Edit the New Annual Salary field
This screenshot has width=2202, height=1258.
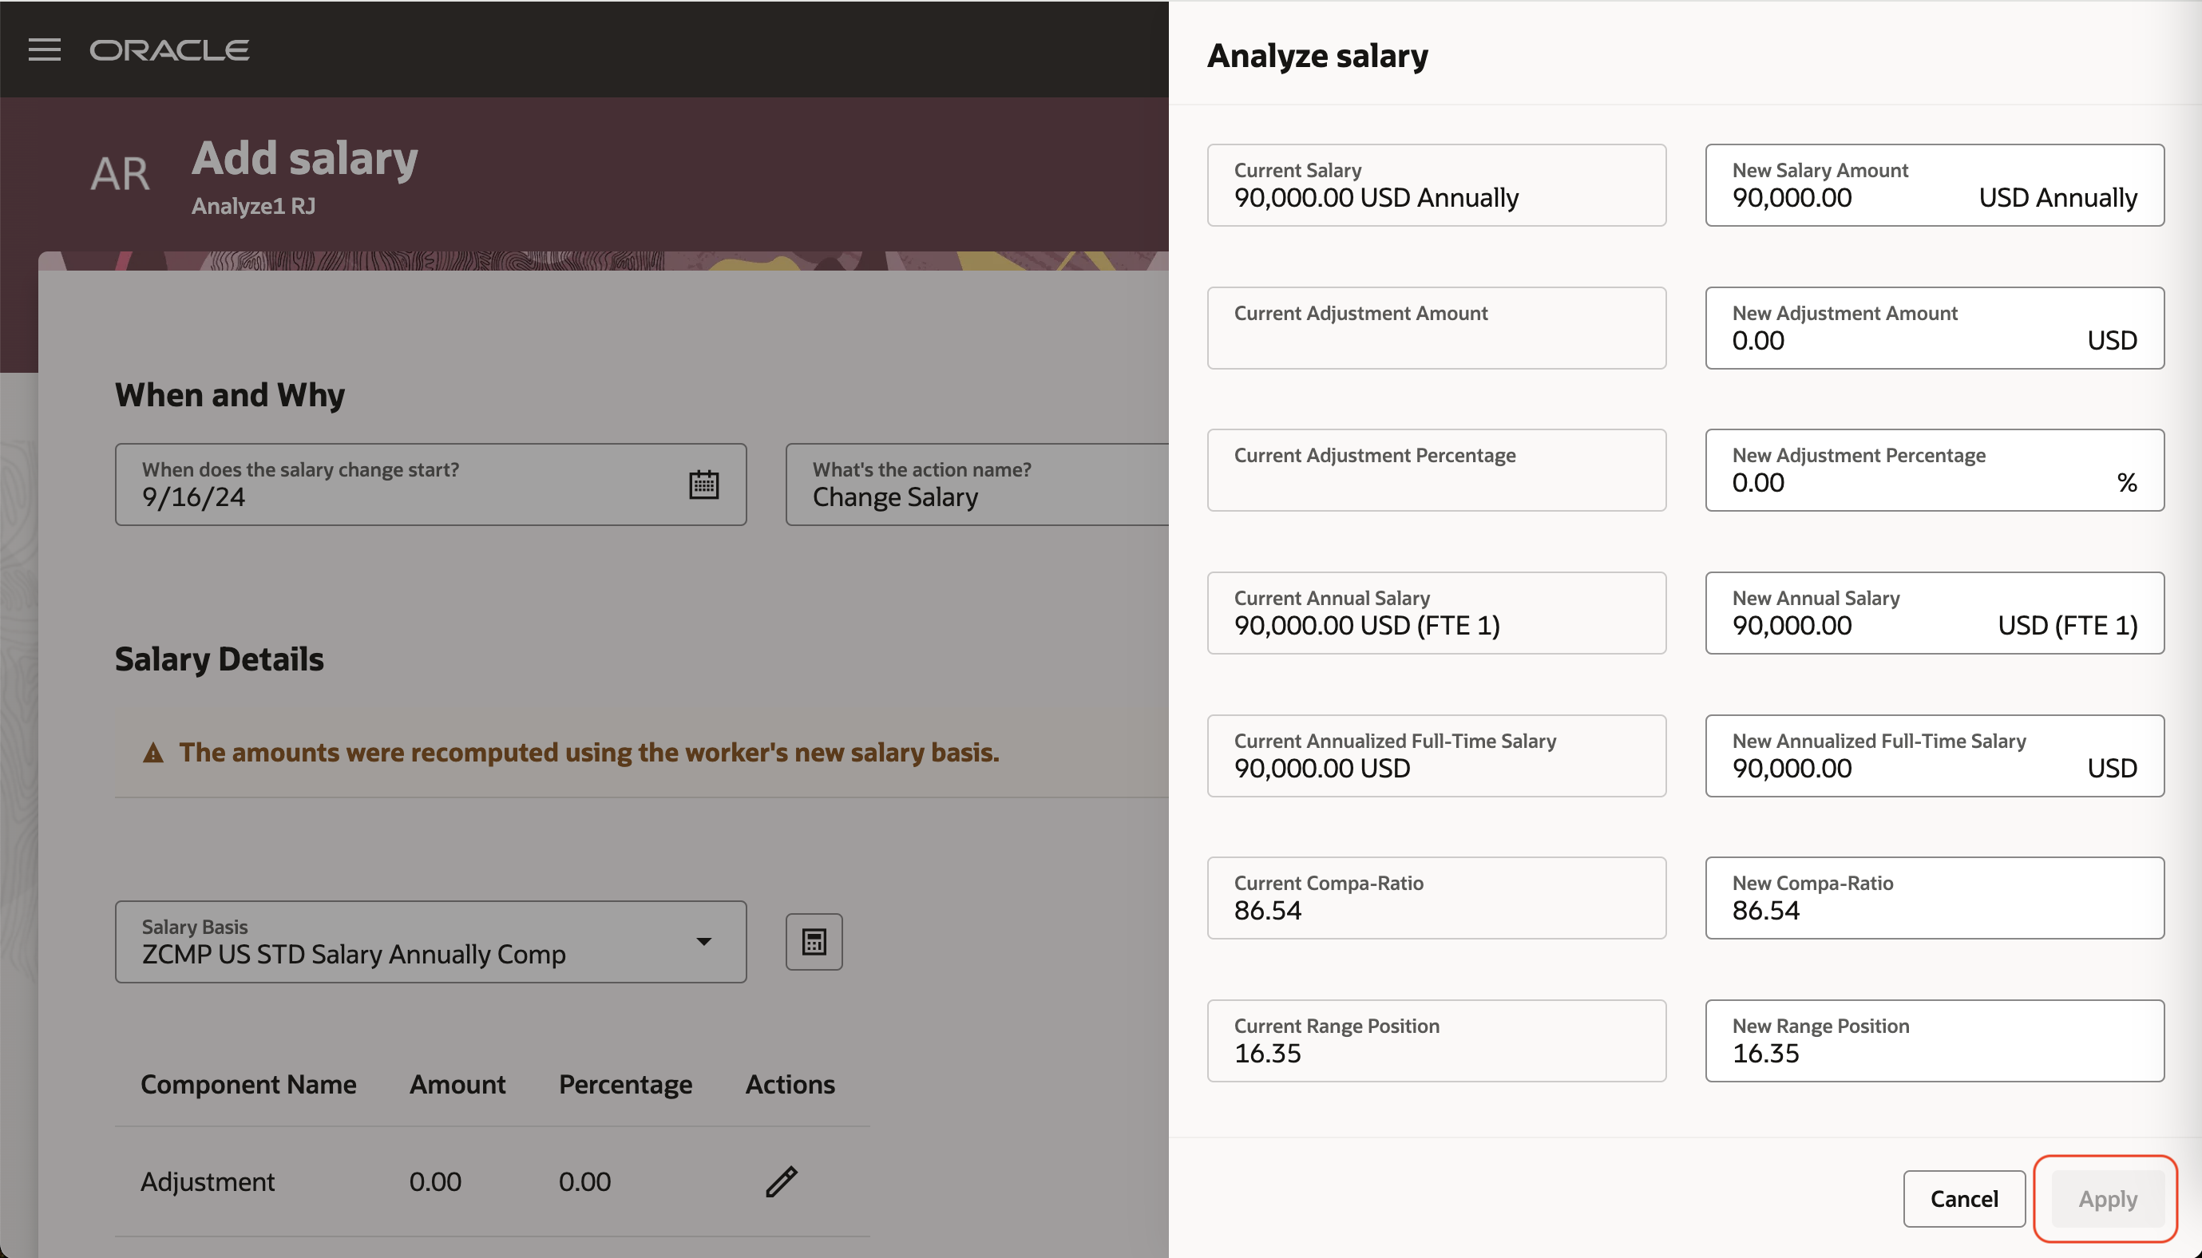pyautogui.click(x=1934, y=612)
